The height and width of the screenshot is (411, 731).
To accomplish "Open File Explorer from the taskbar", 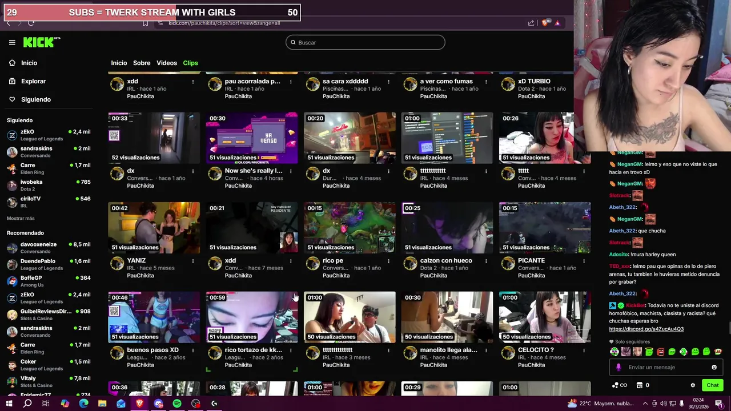I will coord(102,404).
